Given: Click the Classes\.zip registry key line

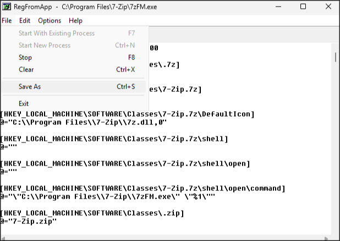Looking at the screenshot, I should click(92, 213).
